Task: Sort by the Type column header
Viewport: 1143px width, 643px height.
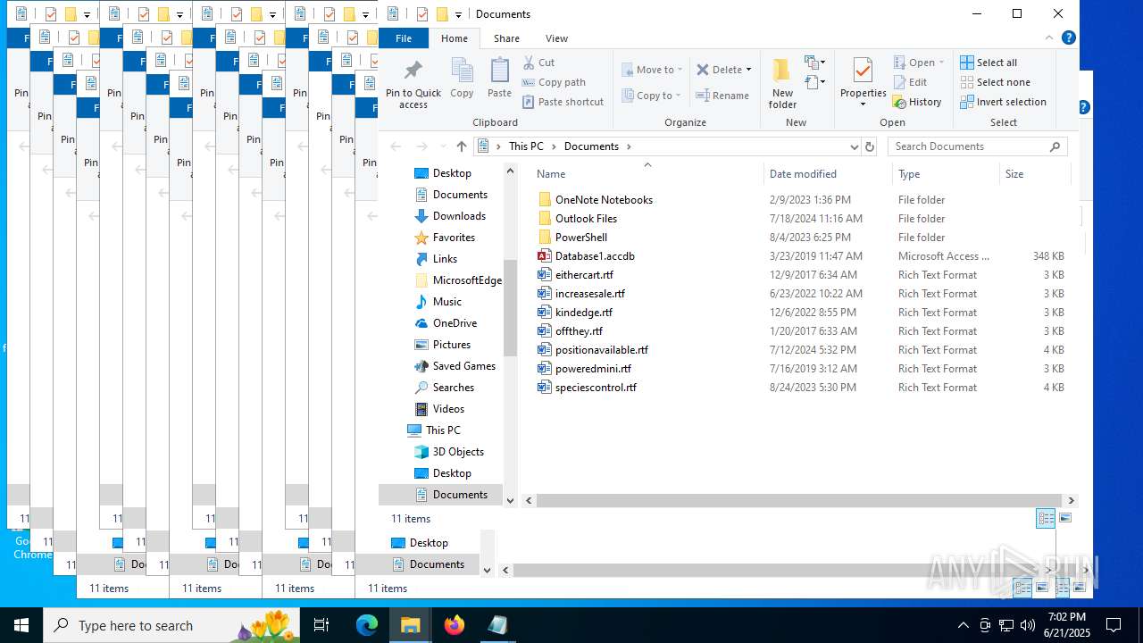Action: pos(944,174)
